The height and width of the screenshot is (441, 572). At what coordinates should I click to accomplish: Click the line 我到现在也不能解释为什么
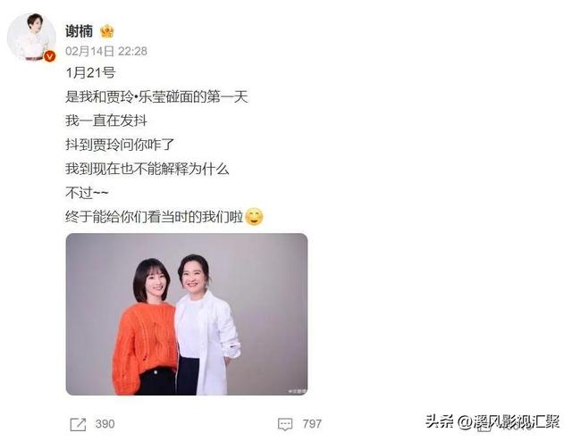(x=147, y=169)
